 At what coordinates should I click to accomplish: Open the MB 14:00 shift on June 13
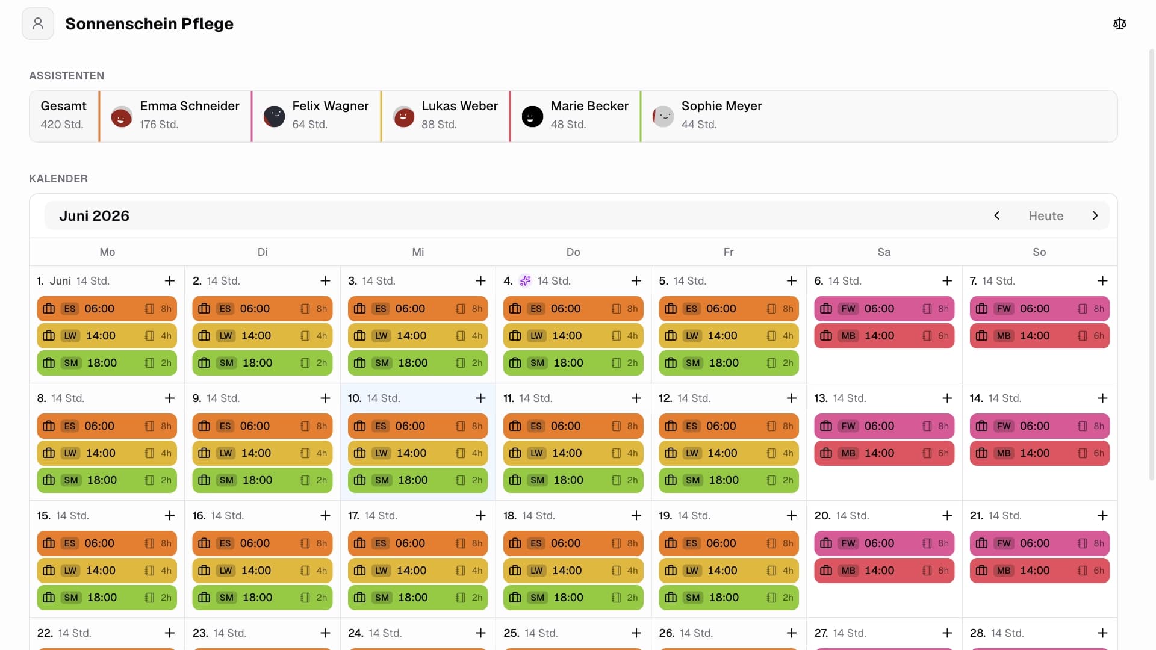884,453
